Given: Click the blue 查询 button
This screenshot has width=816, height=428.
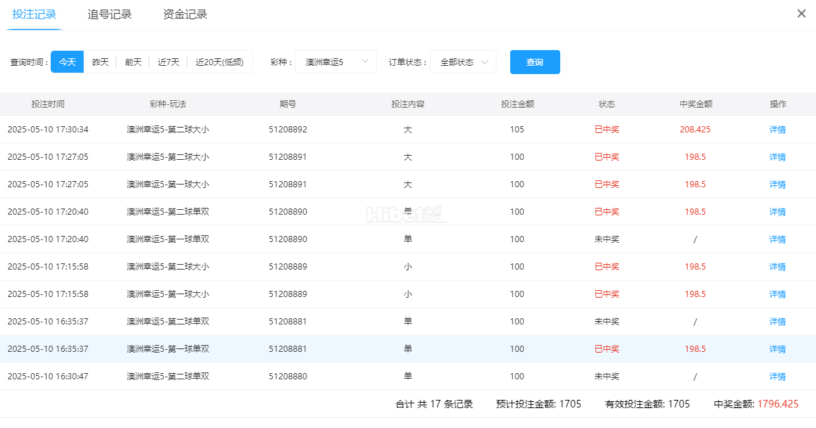Looking at the screenshot, I should (x=535, y=62).
